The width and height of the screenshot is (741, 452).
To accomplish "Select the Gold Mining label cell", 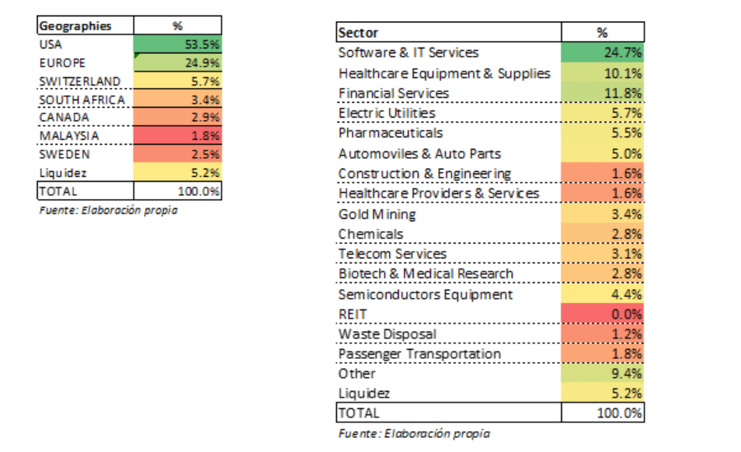I will [449, 214].
